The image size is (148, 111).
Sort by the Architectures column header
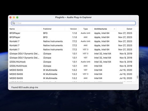[101, 29]
